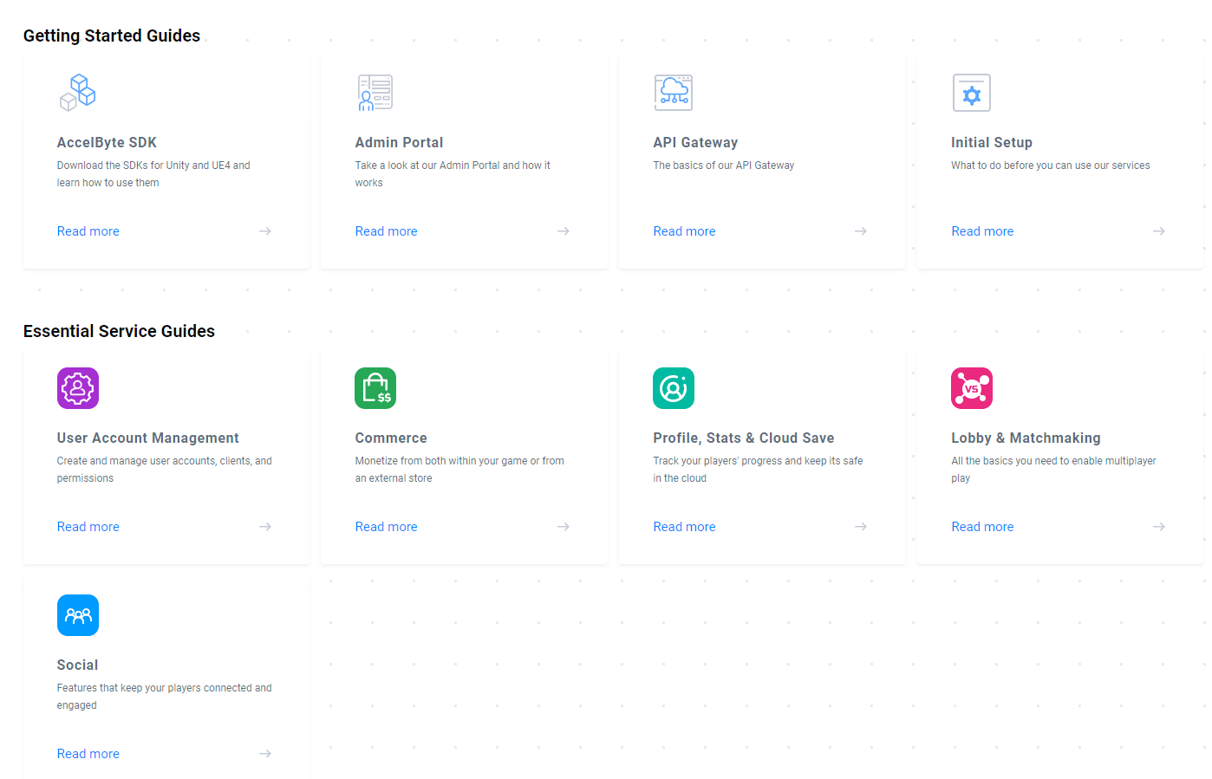Open Read more under Social

point(88,754)
